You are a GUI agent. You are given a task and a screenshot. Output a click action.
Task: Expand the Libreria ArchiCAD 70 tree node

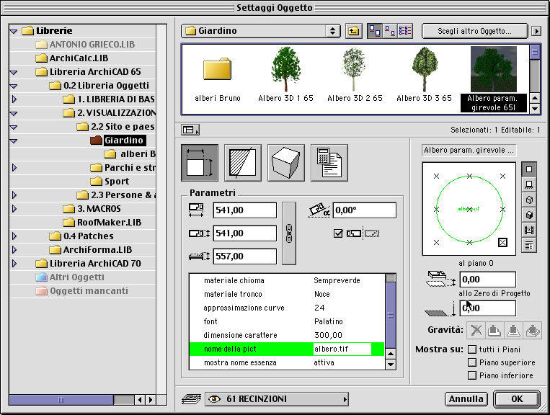click(14, 264)
